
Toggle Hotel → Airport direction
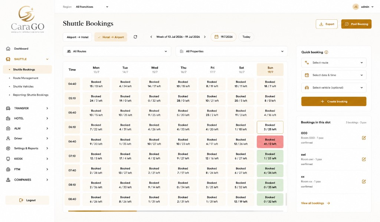point(111,37)
